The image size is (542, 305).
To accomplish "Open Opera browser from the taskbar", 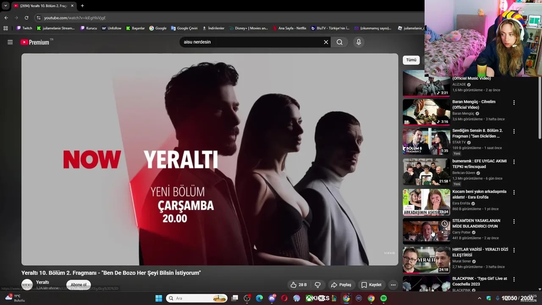I will [284, 298].
